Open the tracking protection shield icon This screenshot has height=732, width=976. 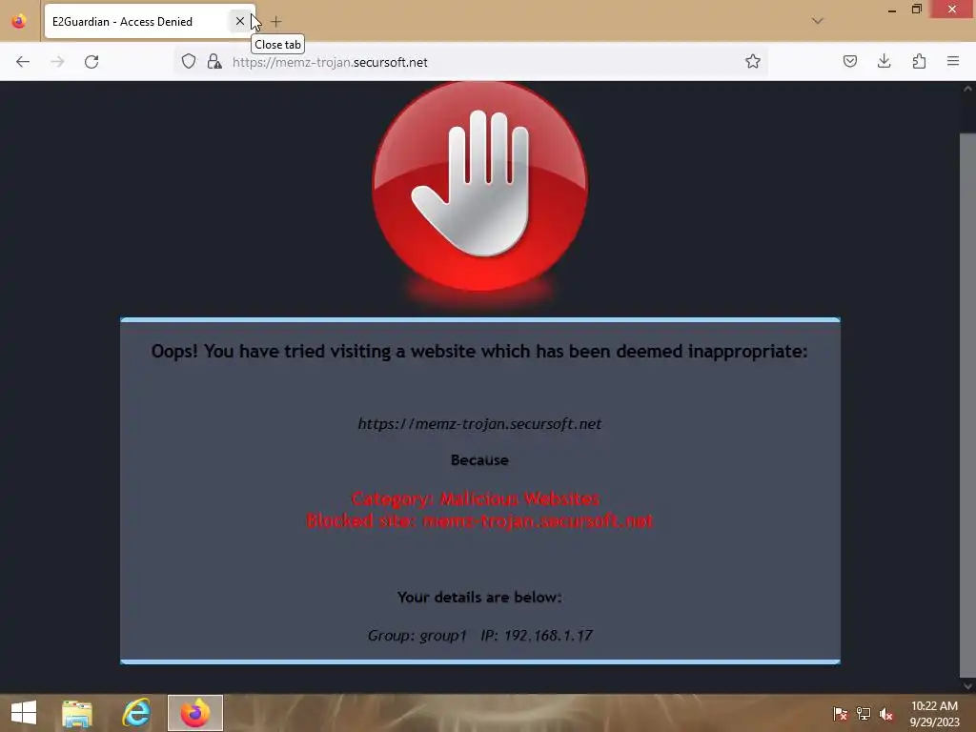[189, 62]
